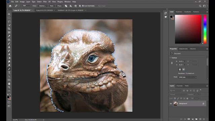Image resolution: width=215 pixels, height=121 pixels.
Task: Pick a color in the color field
Action: [x=188, y=29]
